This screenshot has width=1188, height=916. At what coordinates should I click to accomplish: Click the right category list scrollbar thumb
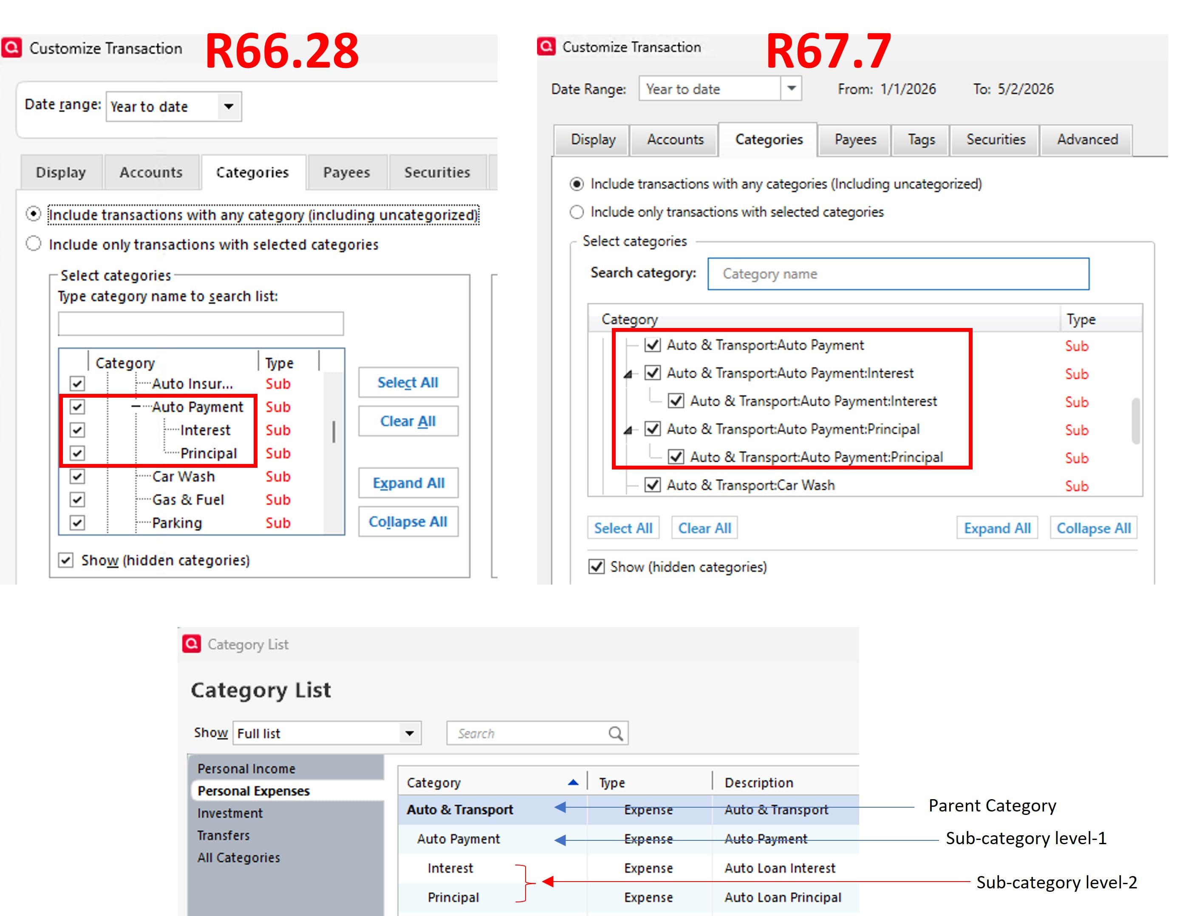coord(1136,421)
